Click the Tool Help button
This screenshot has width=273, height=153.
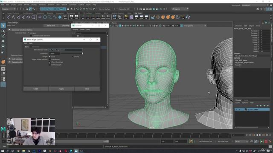point(66,25)
